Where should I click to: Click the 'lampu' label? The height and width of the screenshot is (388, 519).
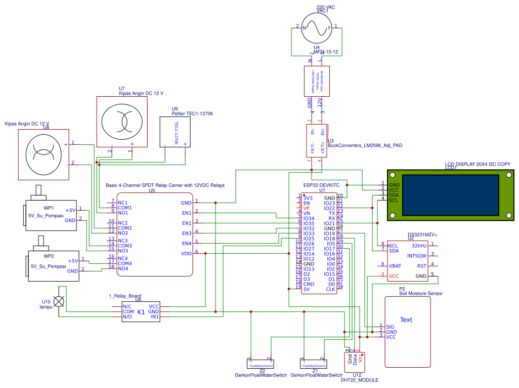[x=46, y=307]
